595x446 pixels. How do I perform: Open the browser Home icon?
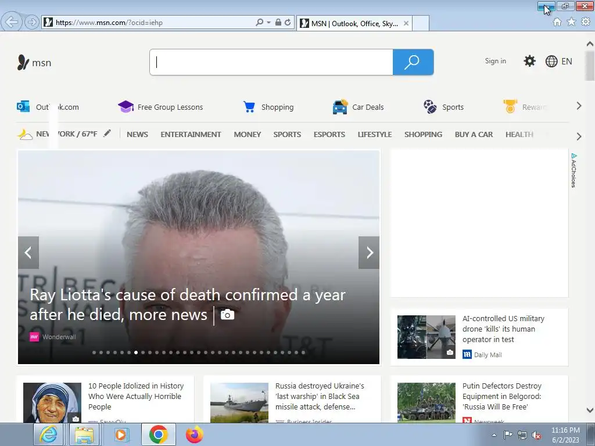click(557, 22)
